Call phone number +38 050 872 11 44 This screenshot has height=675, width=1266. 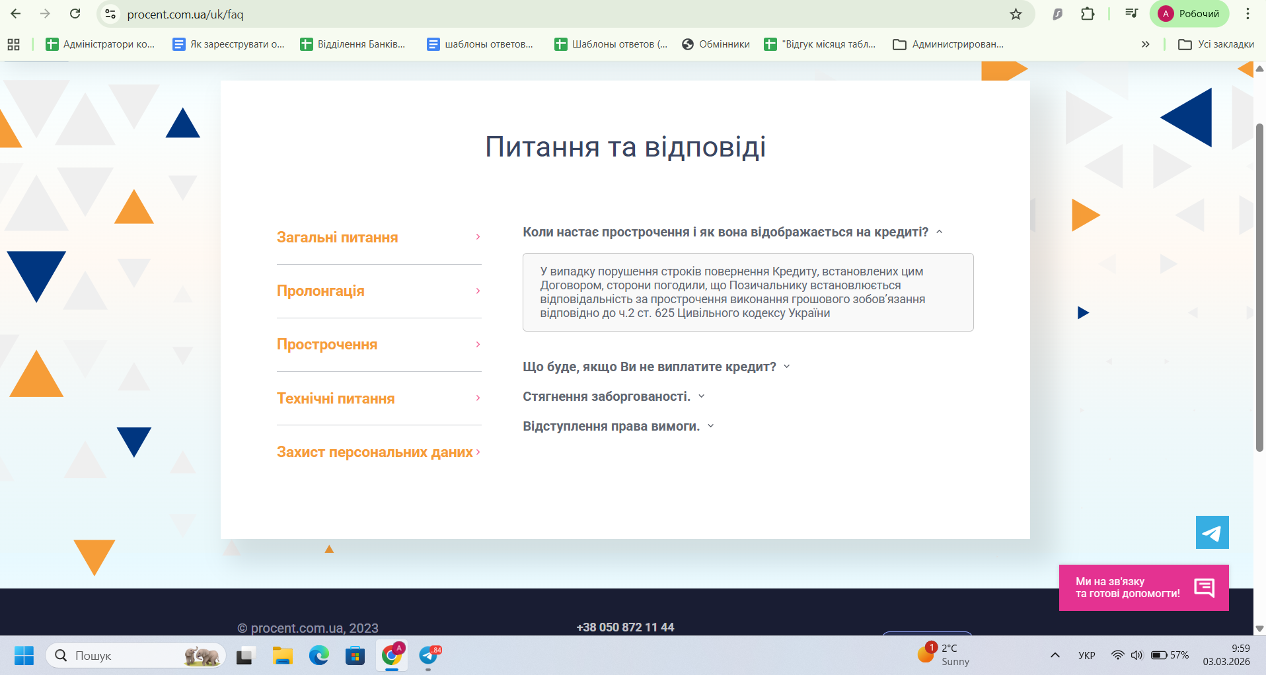click(625, 627)
